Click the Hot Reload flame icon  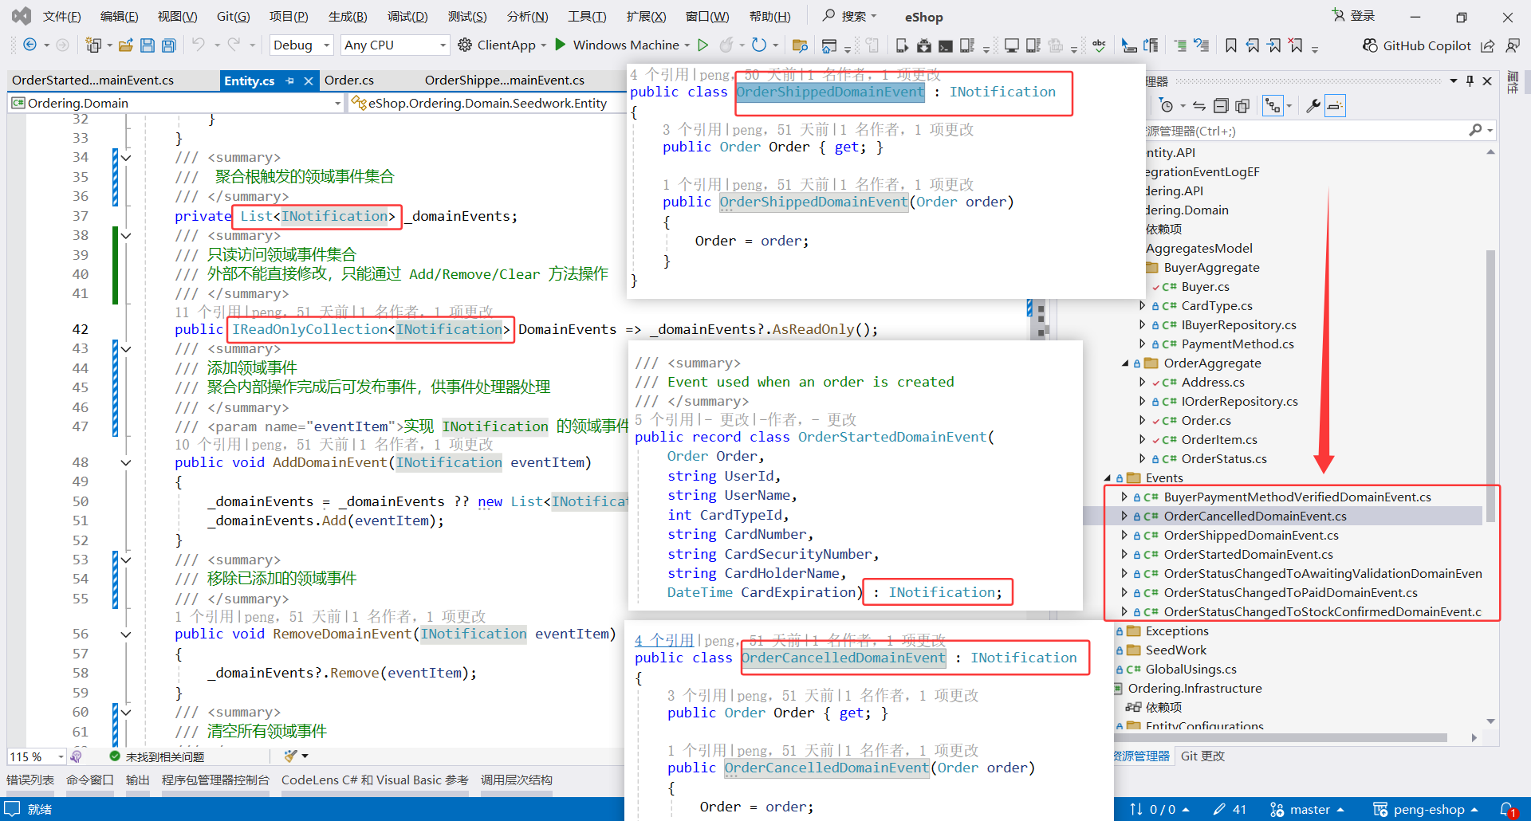click(x=726, y=45)
